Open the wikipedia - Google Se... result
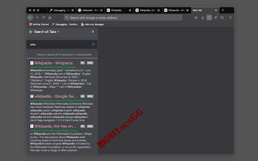The width and height of the screenshot is (258, 161). tap(56, 96)
